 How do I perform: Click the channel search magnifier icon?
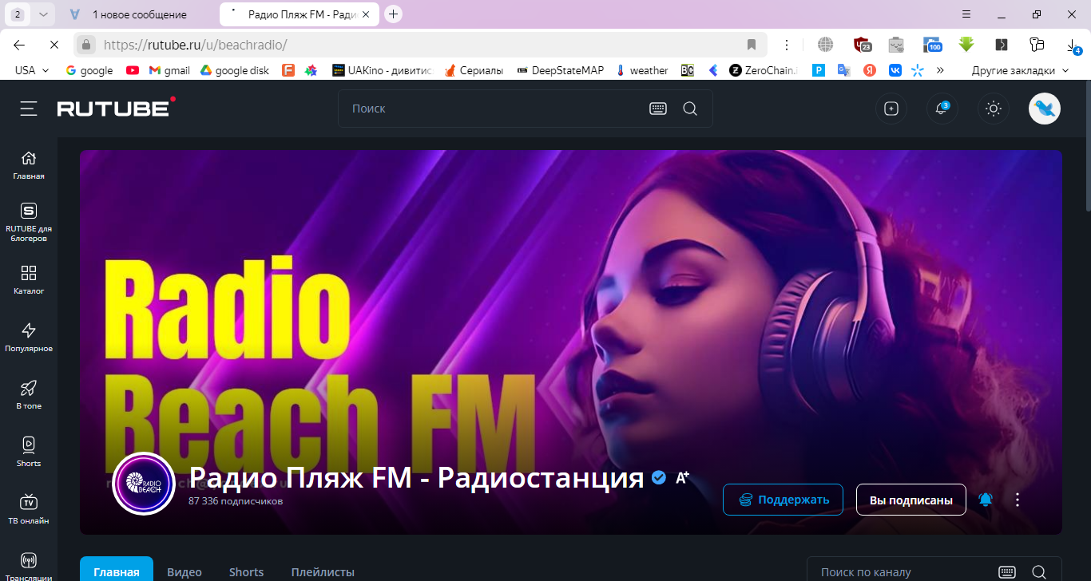(1038, 571)
